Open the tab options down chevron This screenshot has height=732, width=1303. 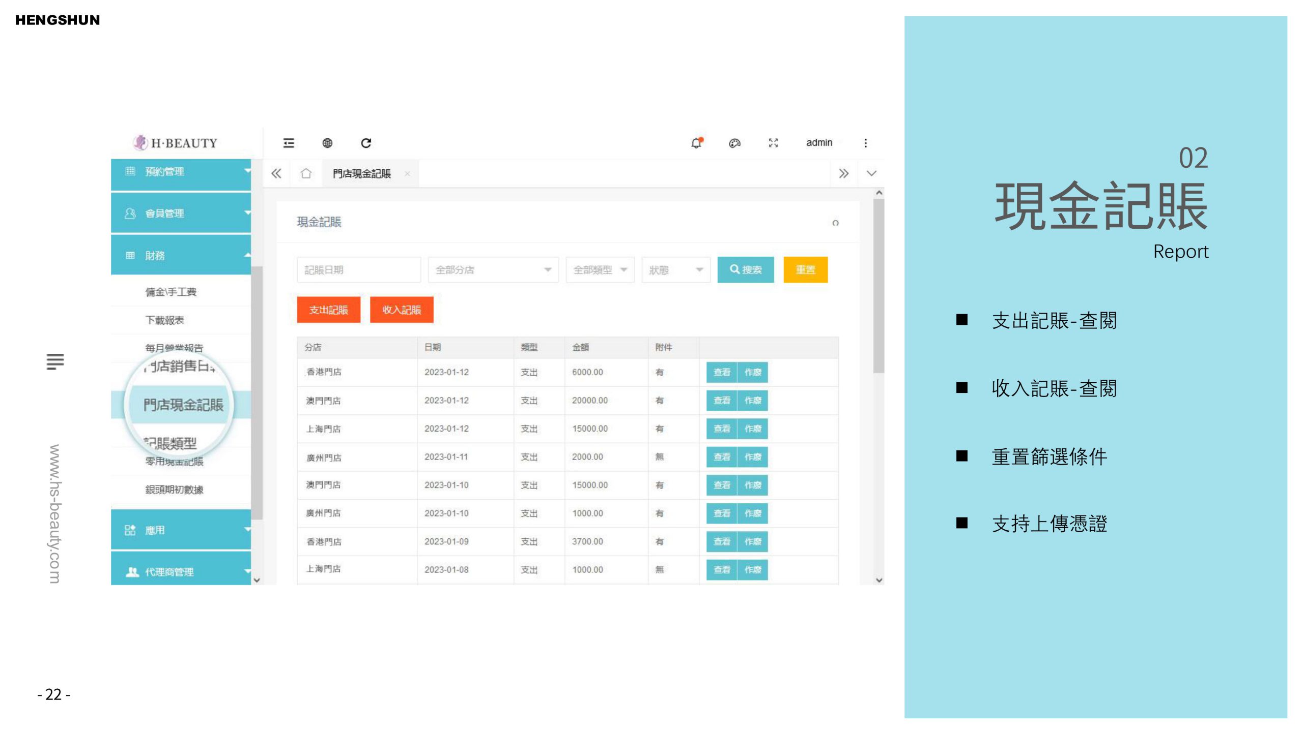tap(871, 173)
